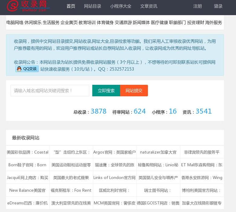Open 英国婴儿安全与喂养产 listing

(x=158, y=178)
